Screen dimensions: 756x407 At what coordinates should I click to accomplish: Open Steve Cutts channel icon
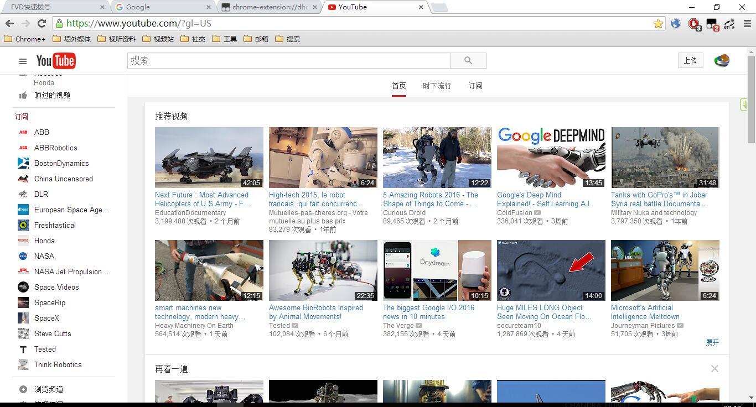23,333
